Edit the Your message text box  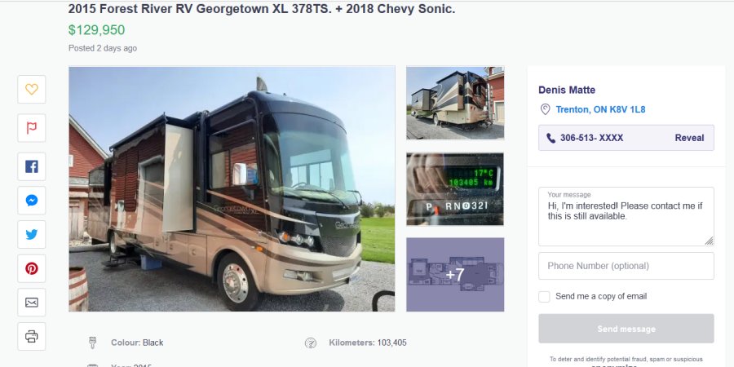pos(626,216)
